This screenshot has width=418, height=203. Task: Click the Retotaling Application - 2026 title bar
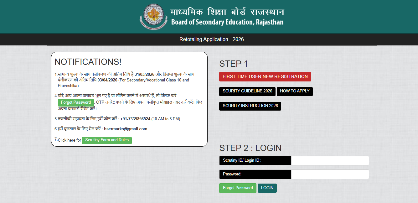click(211, 39)
